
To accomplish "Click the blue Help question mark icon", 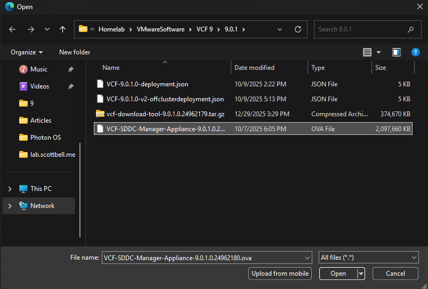I will [x=415, y=52].
